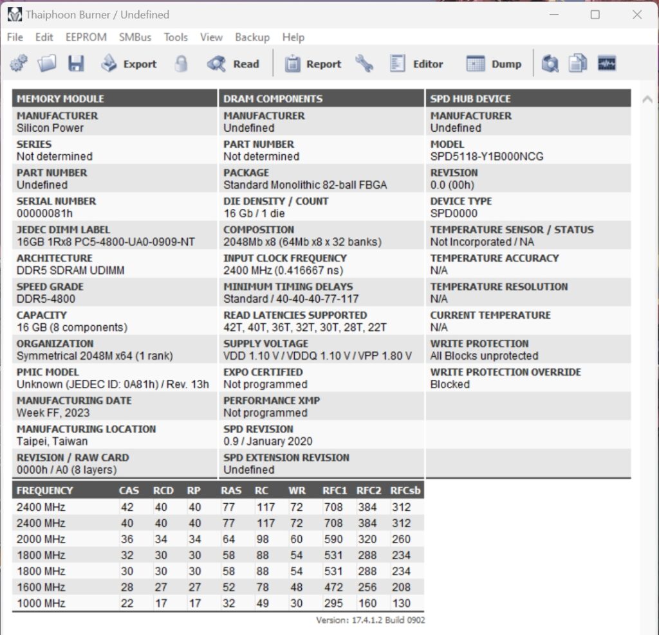Click JEDEC label '16GB 1Rx8 PC5-4800-UA0-0909-NT'
Screen dimensions: 659x635
[x=106, y=242]
